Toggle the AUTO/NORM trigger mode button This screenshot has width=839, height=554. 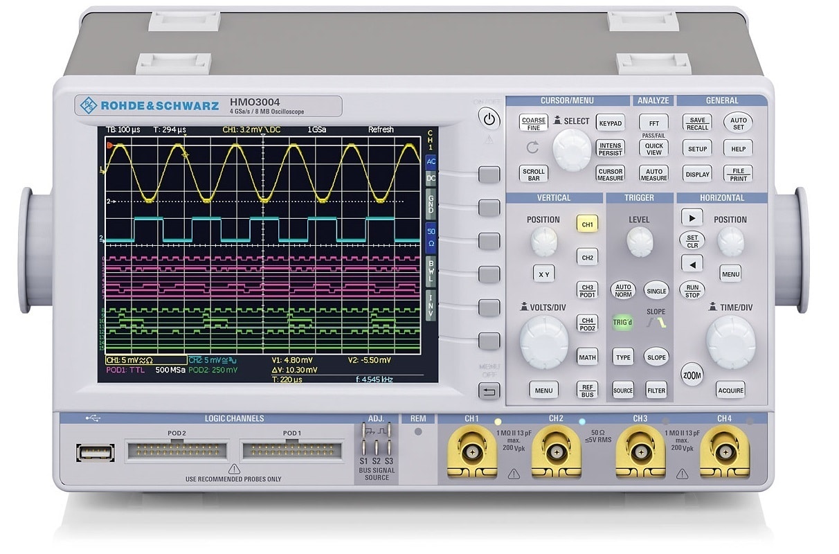click(623, 290)
